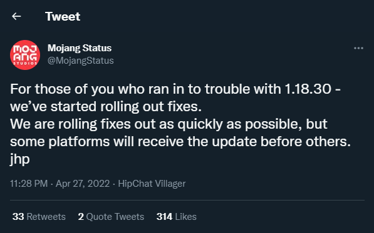Go back using the left arrow
The height and width of the screenshot is (233, 374).
pos(16,16)
